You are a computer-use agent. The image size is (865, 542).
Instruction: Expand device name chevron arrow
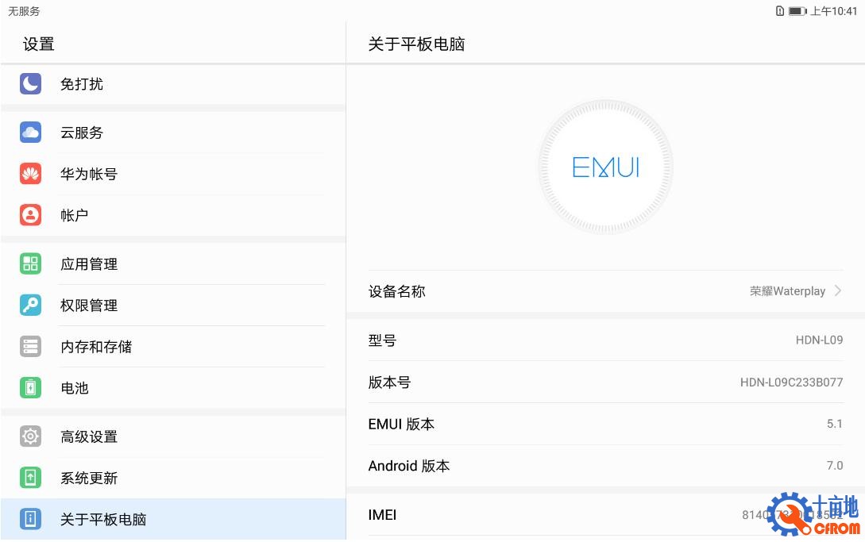click(x=838, y=291)
